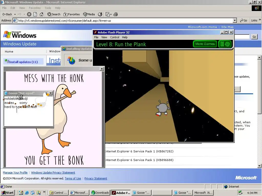Switch to Adobe Flash taskbar button
This screenshot has width=262, height=196.
click(x=121, y=193)
